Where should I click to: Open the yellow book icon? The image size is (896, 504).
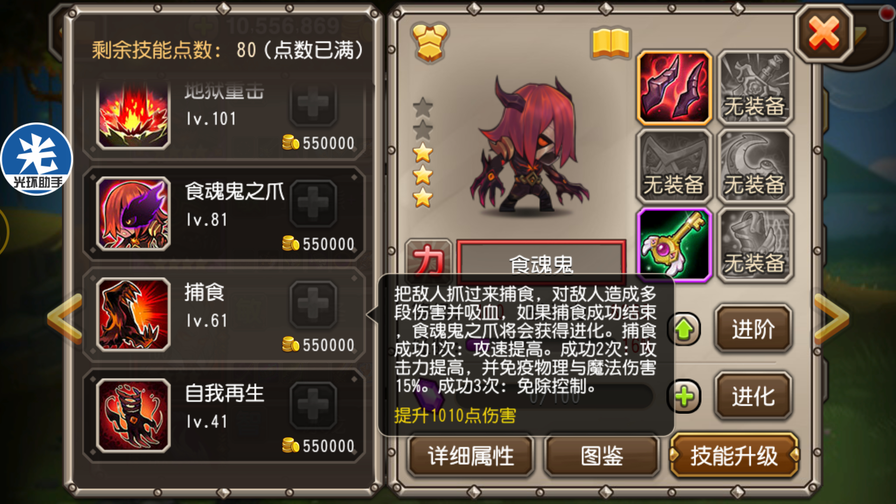click(x=611, y=43)
